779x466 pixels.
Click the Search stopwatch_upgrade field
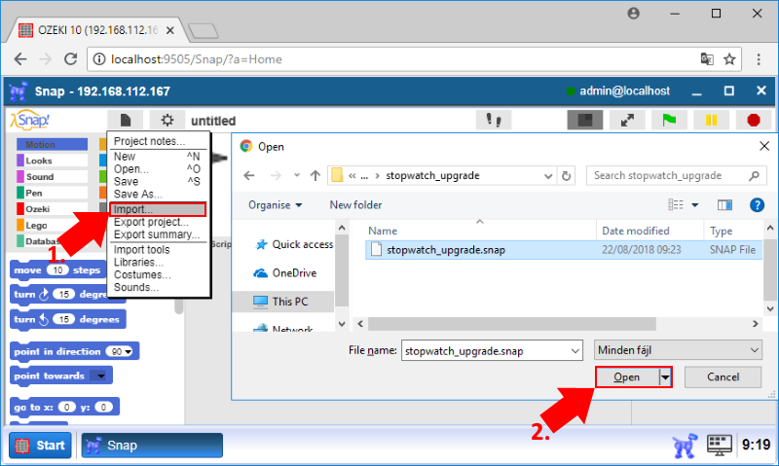coord(676,176)
